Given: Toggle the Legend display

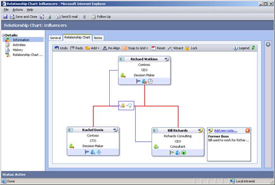Looking at the screenshot, I should coord(241,48).
